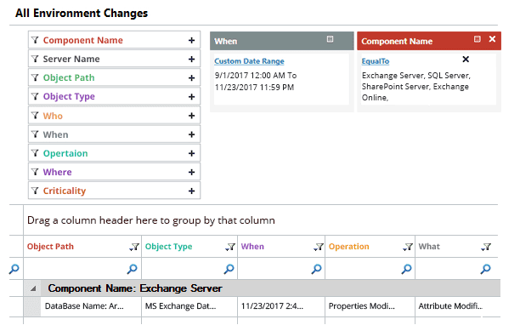Sort by the Object Type column header
The height and width of the screenshot is (325, 520).
[168, 247]
